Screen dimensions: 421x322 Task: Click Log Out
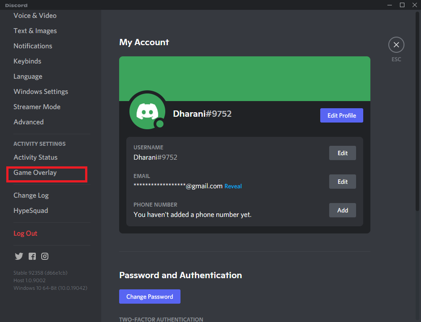25,233
